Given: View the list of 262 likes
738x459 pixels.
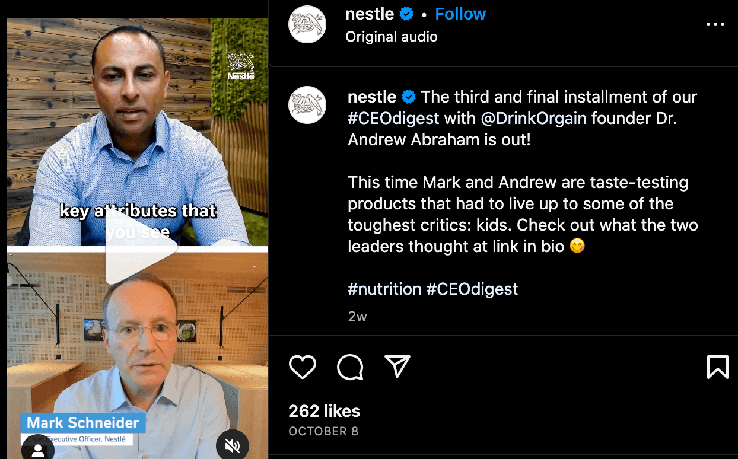Looking at the screenshot, I should (x=325, y=411).
